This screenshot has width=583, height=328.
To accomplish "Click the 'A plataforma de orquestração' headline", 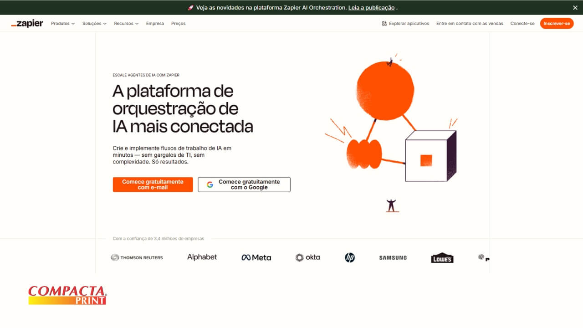I will (x=182, y=108).
